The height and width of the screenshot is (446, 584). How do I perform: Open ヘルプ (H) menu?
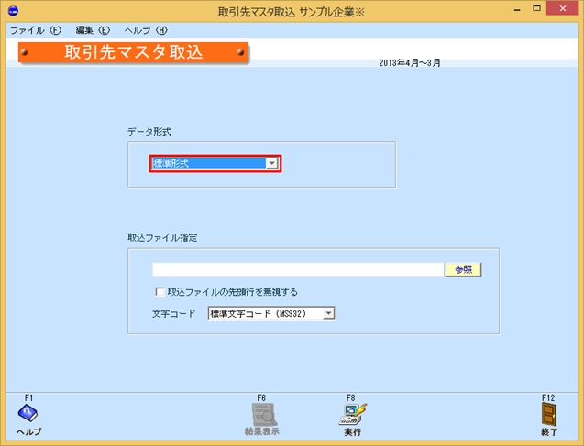tap(146, 30)
